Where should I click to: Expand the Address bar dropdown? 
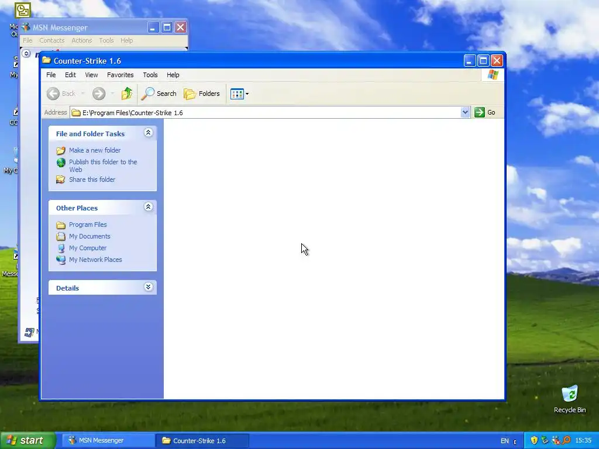[x=465, y=112]
